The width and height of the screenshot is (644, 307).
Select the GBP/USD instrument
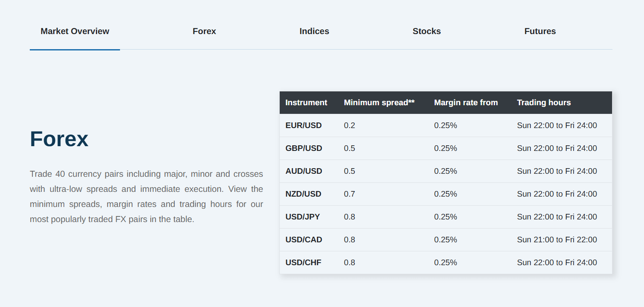click(304, 148)
